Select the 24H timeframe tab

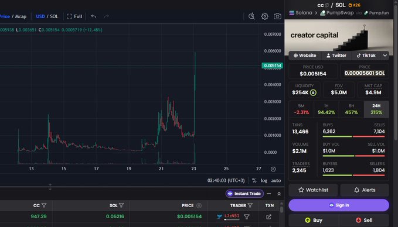click(376, 109)
